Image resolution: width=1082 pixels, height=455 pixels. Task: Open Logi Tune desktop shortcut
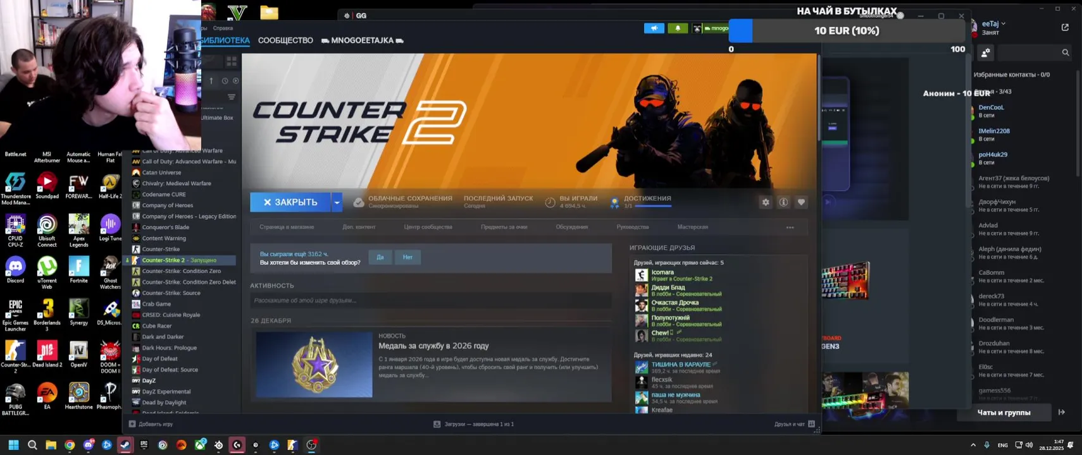[110, 227]
